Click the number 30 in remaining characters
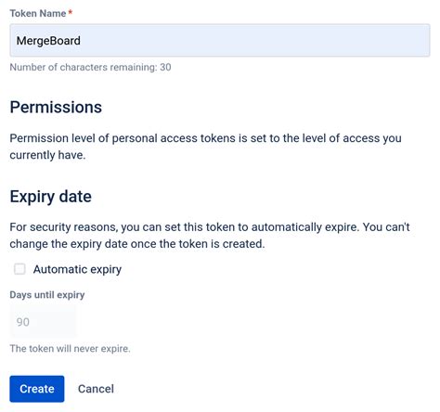 click(165, 67)
